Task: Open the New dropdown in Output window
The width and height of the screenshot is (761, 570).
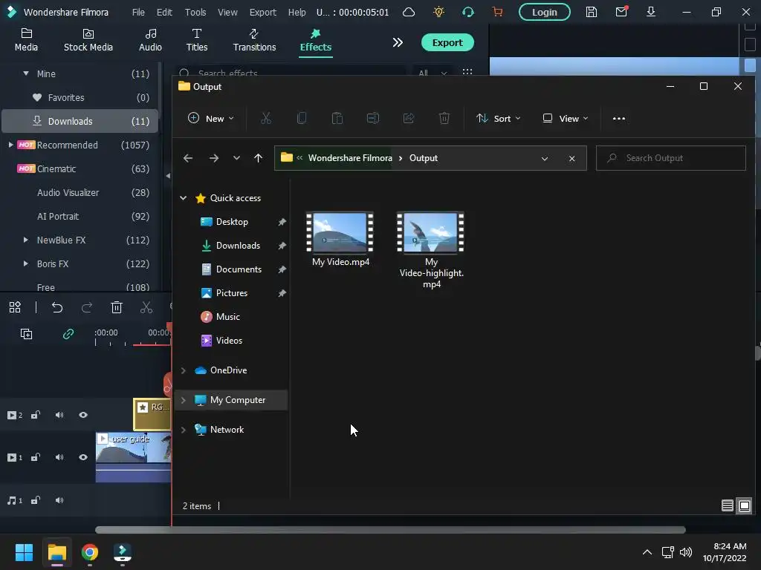Action: (211, 118)
